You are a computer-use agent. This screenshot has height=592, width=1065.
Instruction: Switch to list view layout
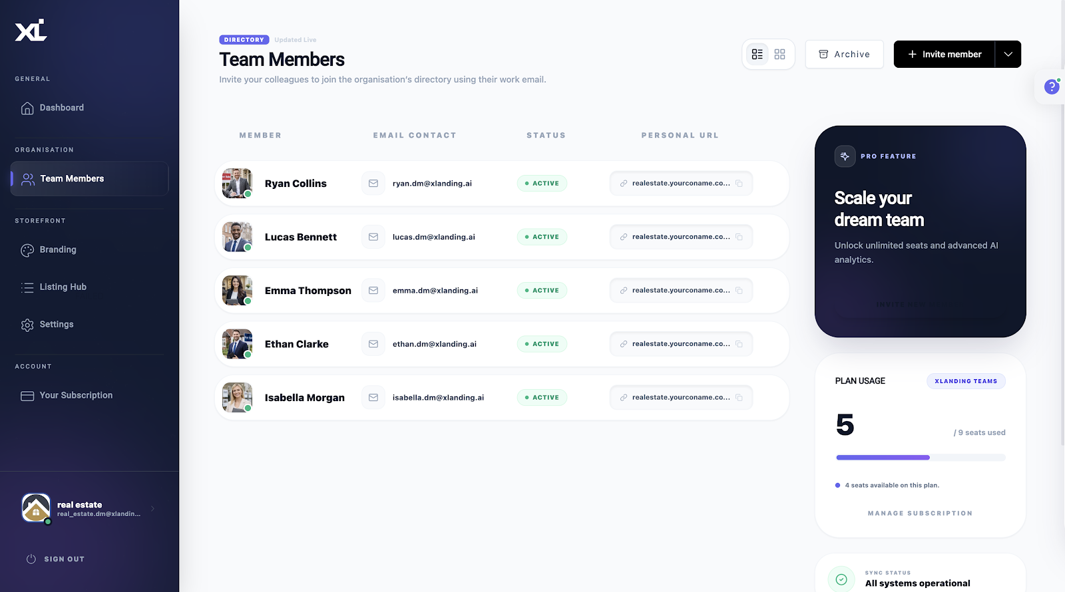tap(757, 55)
